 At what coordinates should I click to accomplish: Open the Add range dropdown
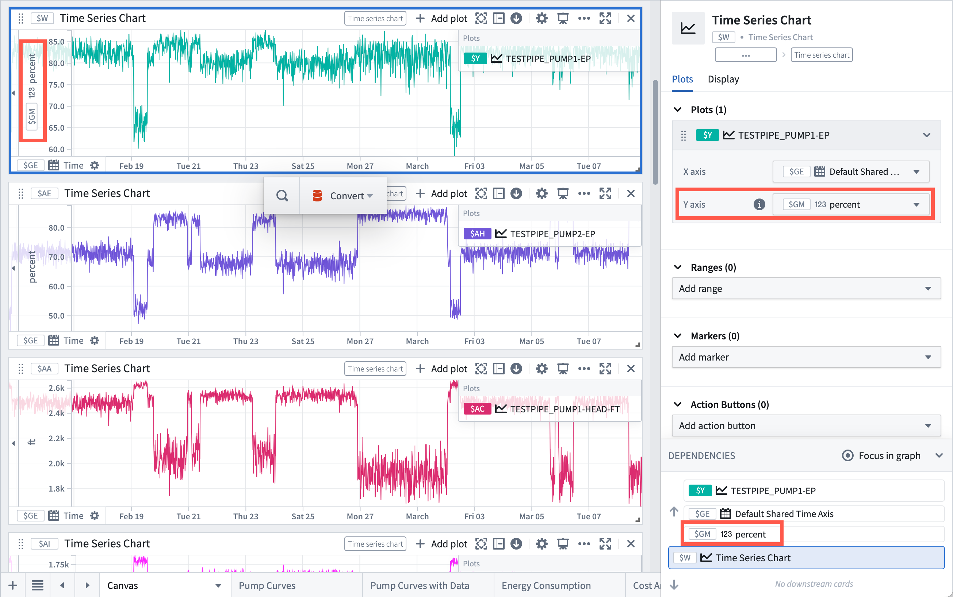[x=806, y=289]
